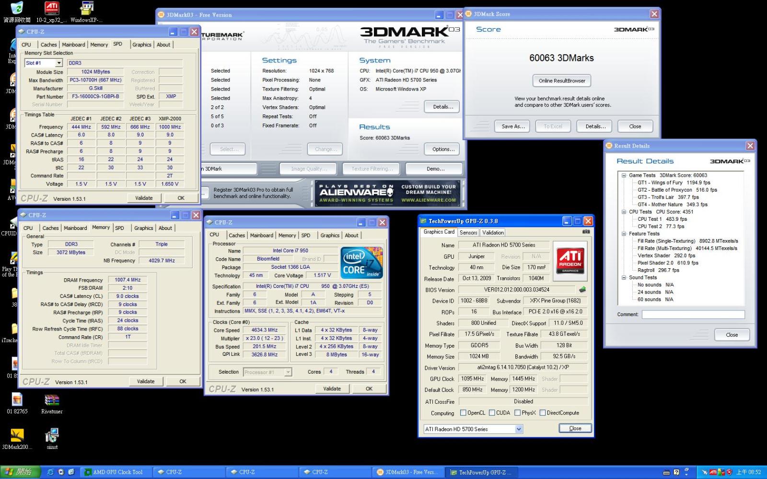Screen dimensions: 767x479
Task: Click the 'XMP' SPD Ext. value in CPU-Z
Action: (x=171, y=96)
